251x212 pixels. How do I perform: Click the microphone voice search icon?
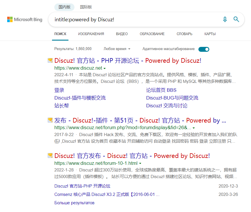[x=225, y=19]
